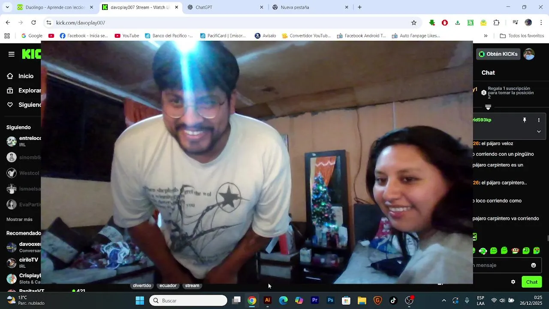Reload the current page
This screenshot has height=309, width=549.
33,23
